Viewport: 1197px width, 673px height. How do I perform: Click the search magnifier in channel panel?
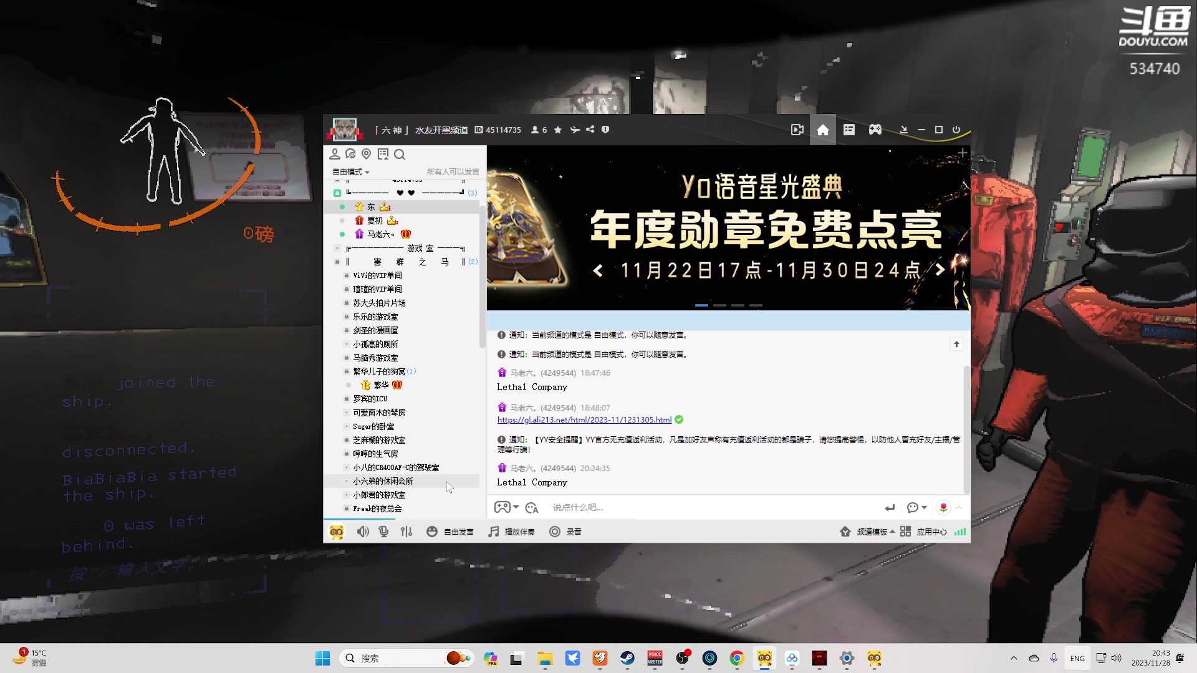[400, 154]
